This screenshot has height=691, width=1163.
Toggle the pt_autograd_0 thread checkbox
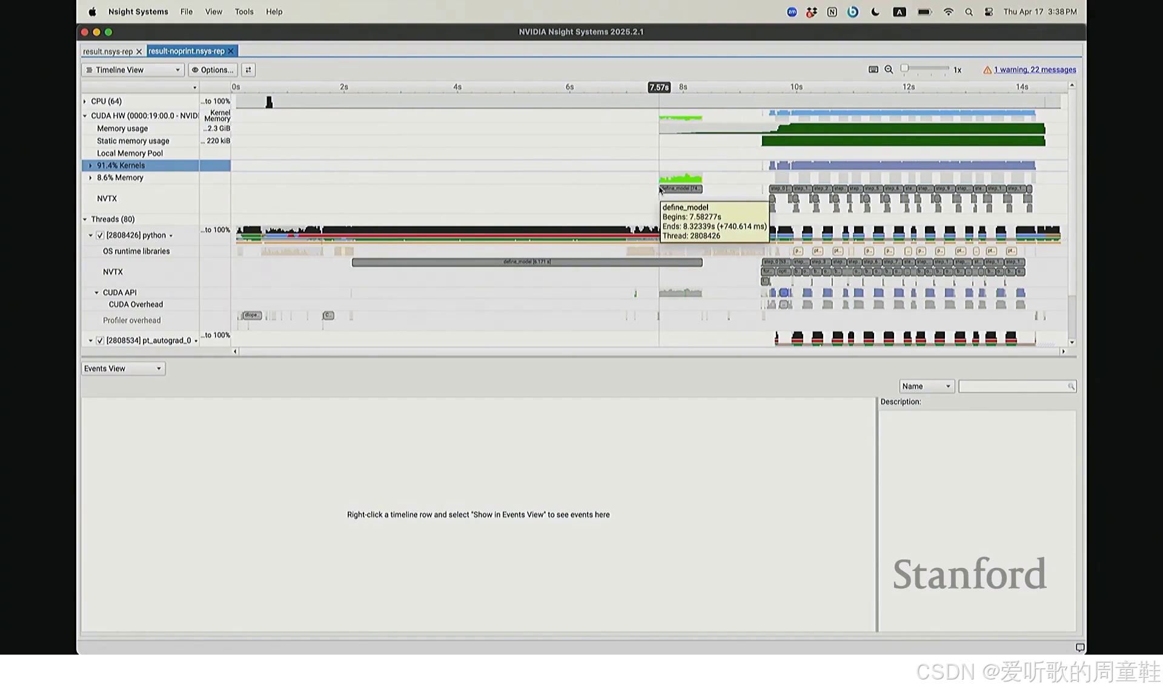100,341
